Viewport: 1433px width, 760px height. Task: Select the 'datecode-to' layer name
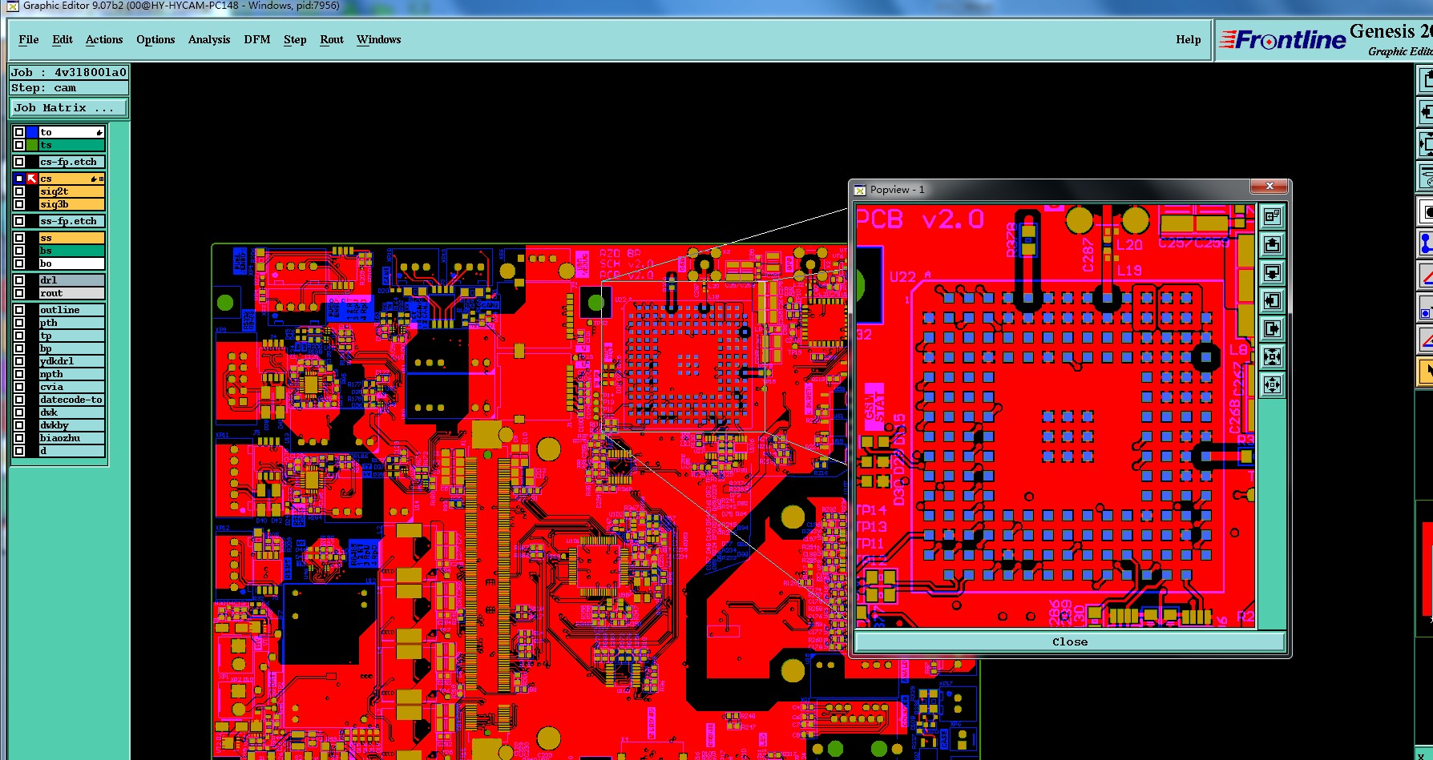71,400
